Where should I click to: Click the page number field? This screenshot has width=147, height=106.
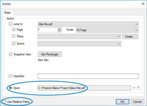pyautogui.click(x=48, y=30)
